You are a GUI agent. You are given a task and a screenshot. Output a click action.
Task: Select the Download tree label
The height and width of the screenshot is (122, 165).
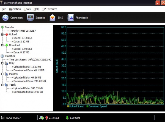point(15,45)
